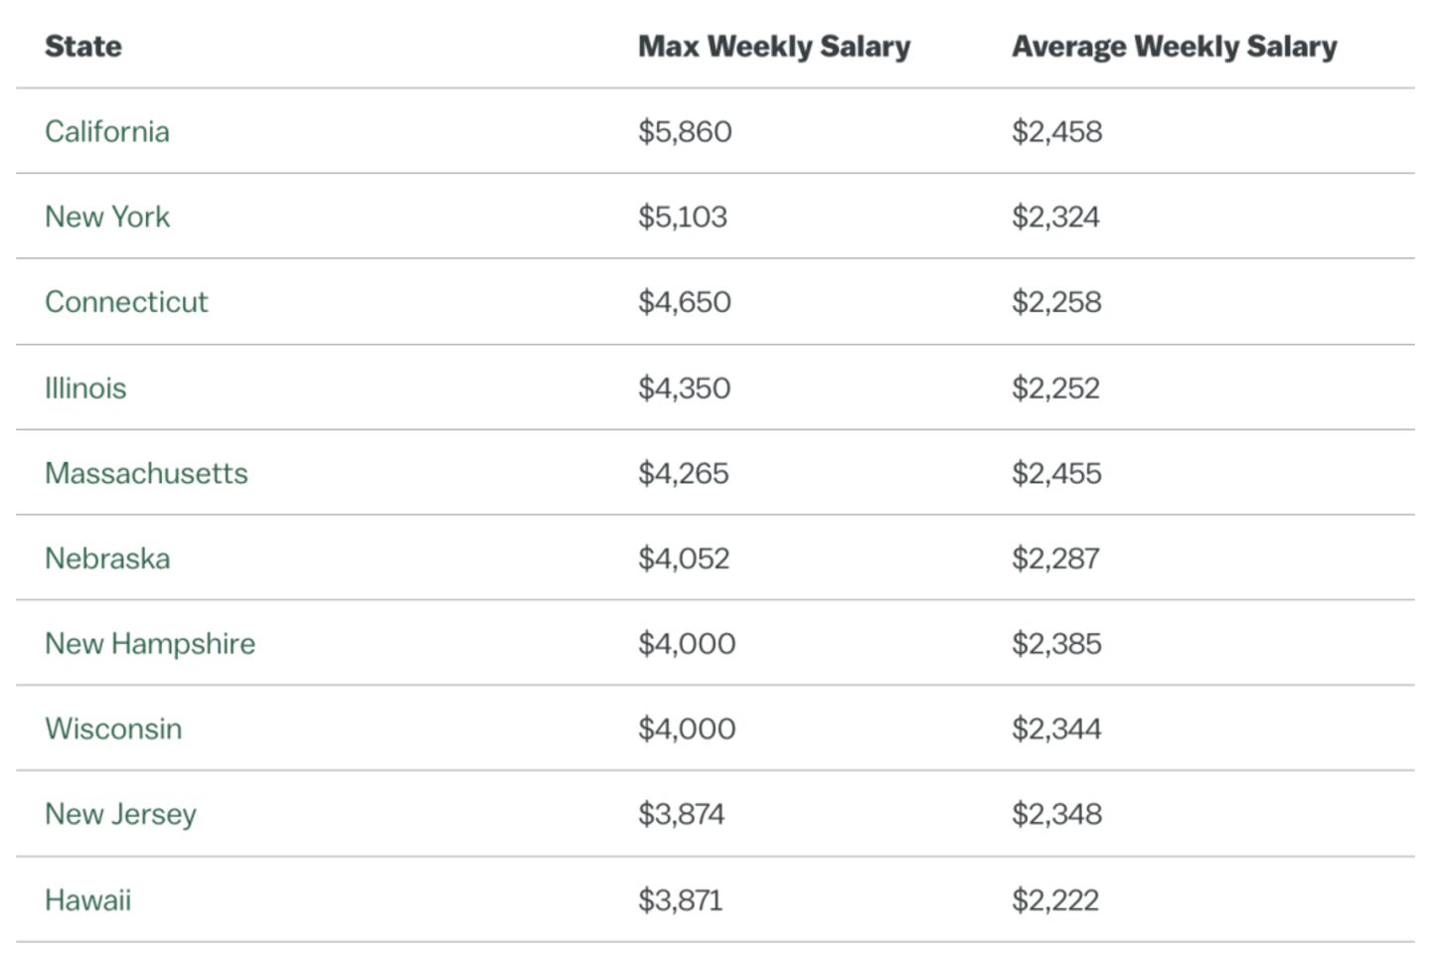Open the New Jersey link

(120, 815)
